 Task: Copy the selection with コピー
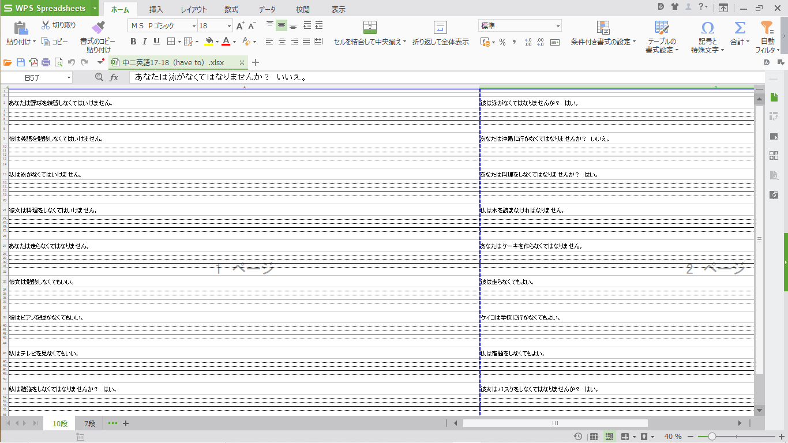[55, 42]
